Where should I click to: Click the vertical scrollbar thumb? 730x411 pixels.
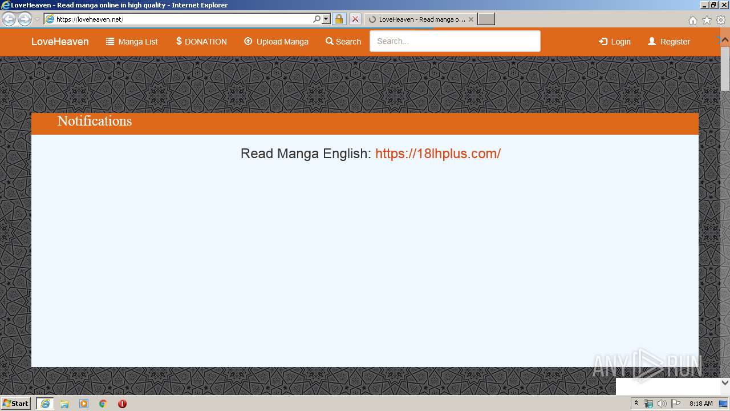725,67
